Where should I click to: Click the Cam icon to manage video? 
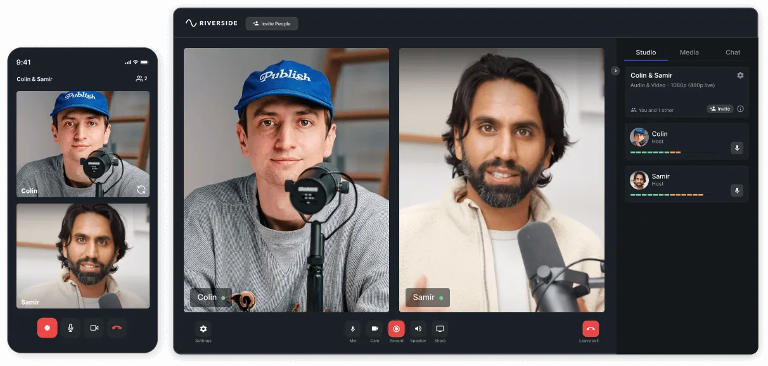point(374,330)
